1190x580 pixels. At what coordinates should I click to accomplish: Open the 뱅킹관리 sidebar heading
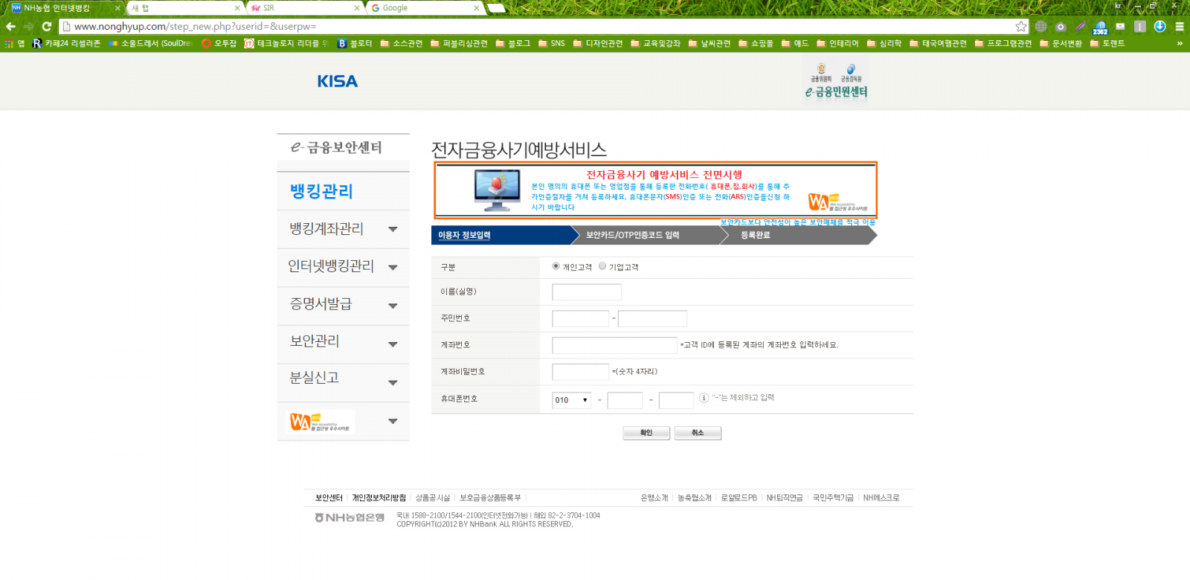coord(321,191)
